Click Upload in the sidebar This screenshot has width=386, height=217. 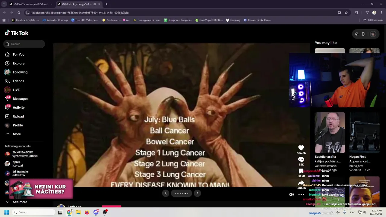tap(14, 116)
